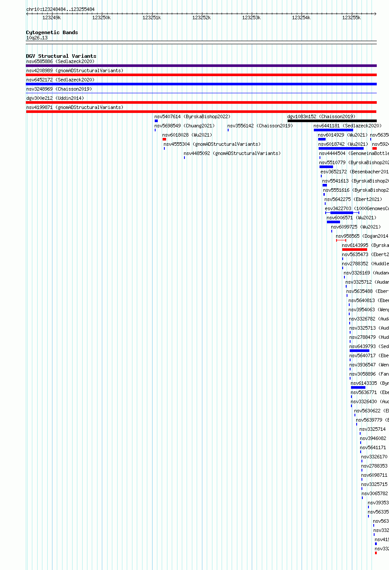Select nsv2788352 variant label
Image resolution: width=389 pixels, height=570 pixels.
point(365,264)
